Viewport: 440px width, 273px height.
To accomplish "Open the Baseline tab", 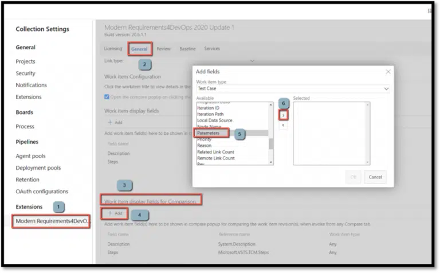I will [187, 49].
